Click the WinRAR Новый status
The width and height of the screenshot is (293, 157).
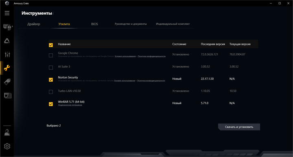click(177, 103)
